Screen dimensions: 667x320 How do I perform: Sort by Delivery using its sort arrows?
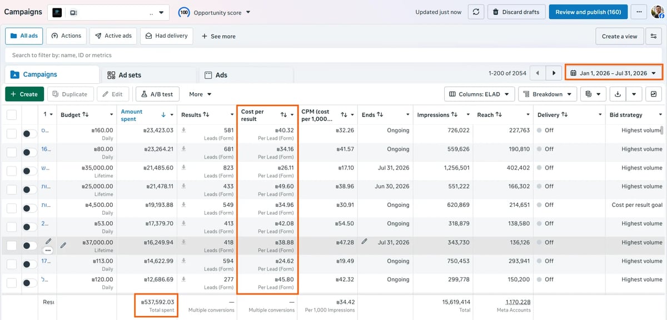click(565, 115)
